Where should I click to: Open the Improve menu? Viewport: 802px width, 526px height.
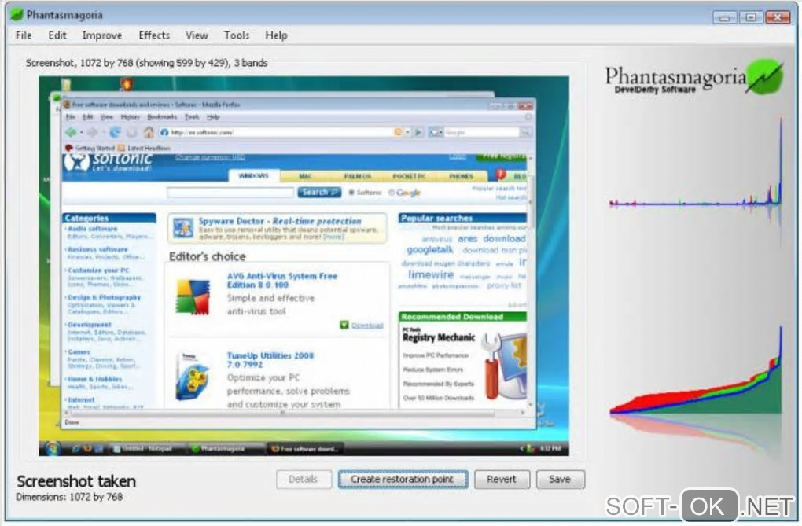102,35
